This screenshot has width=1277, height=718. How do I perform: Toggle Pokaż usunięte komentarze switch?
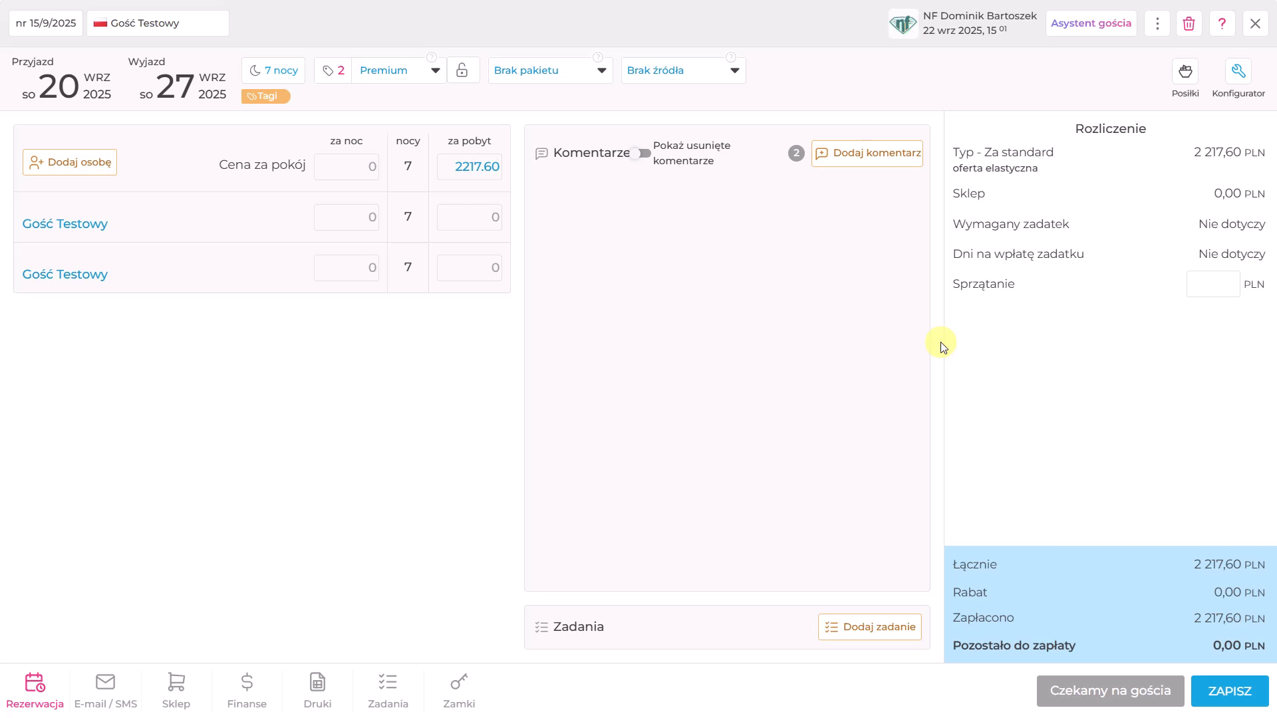[x=642, y=154]
